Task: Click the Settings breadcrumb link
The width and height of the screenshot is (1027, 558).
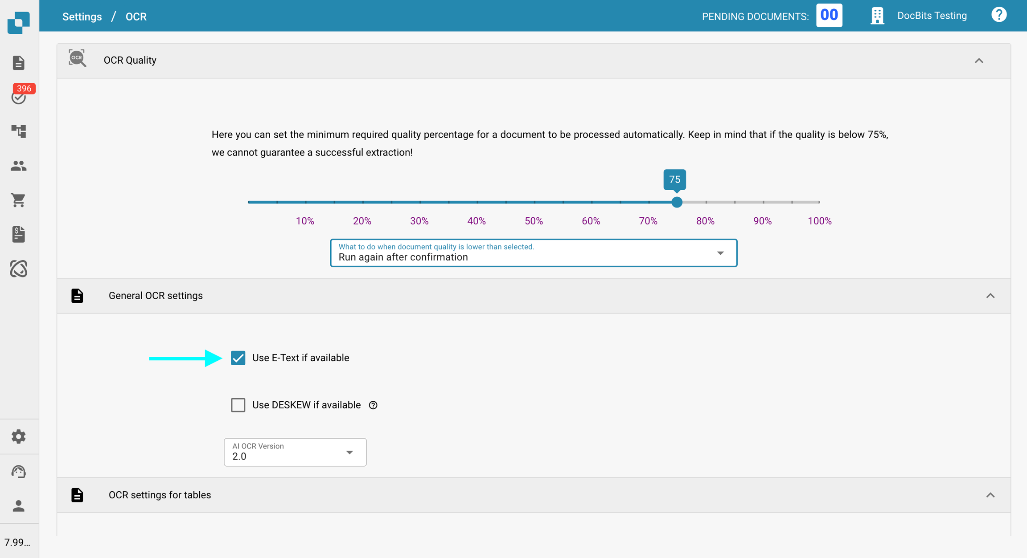Action: click(x=82, y=16)
